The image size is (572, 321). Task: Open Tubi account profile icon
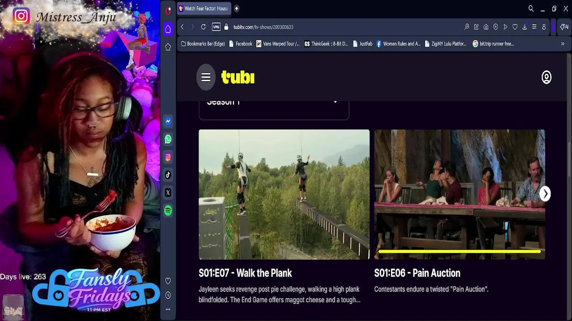point(547,77)
